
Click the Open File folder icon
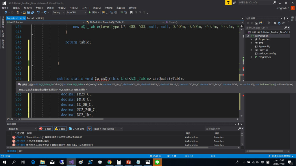(x=24, y=12)
